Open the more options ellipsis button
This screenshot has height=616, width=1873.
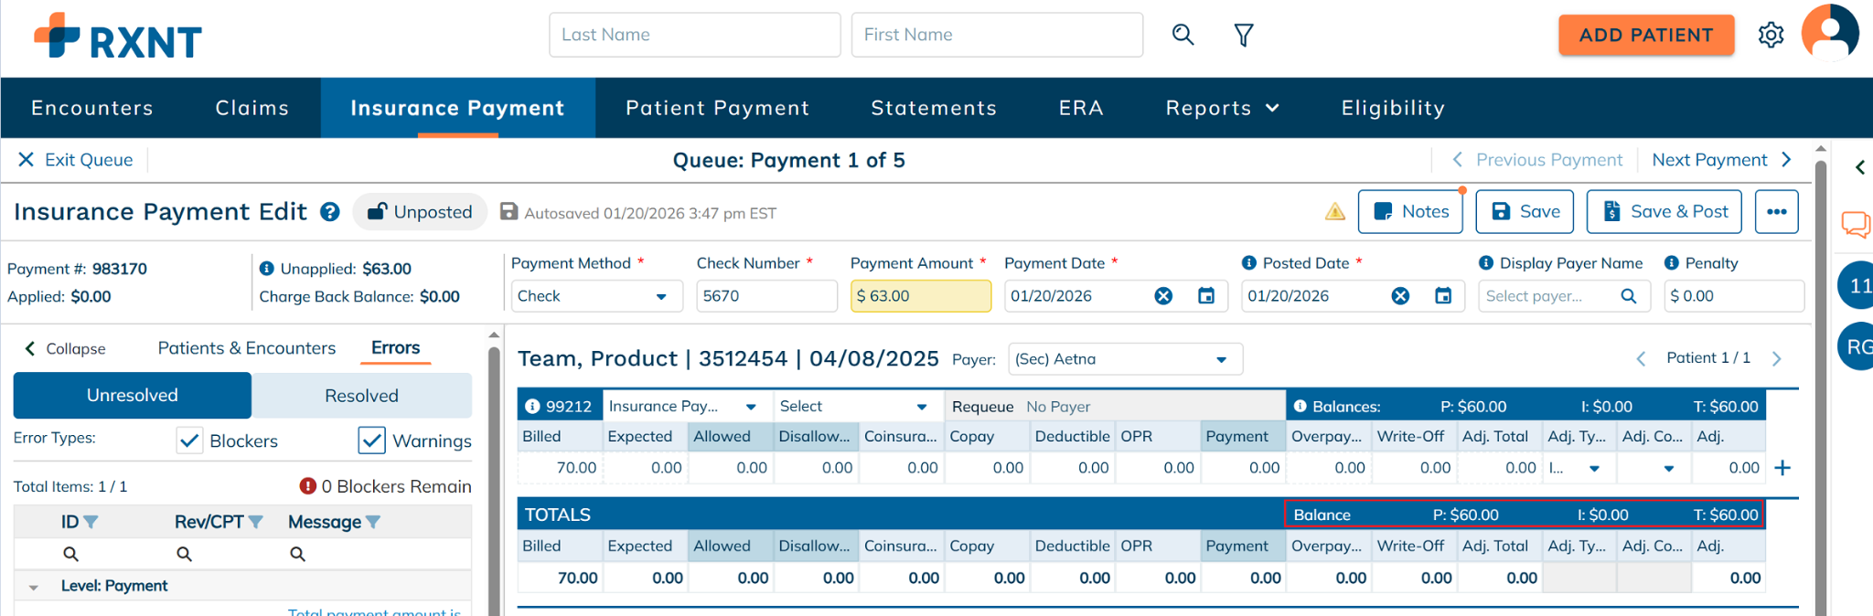click(x=1776, y=212)
